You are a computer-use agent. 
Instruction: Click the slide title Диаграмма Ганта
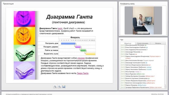click(69, 17)
